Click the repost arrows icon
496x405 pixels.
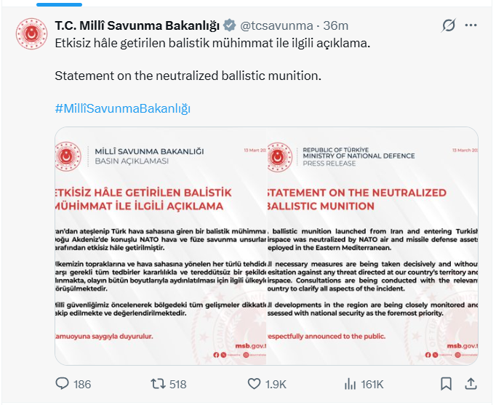[158, 383]
